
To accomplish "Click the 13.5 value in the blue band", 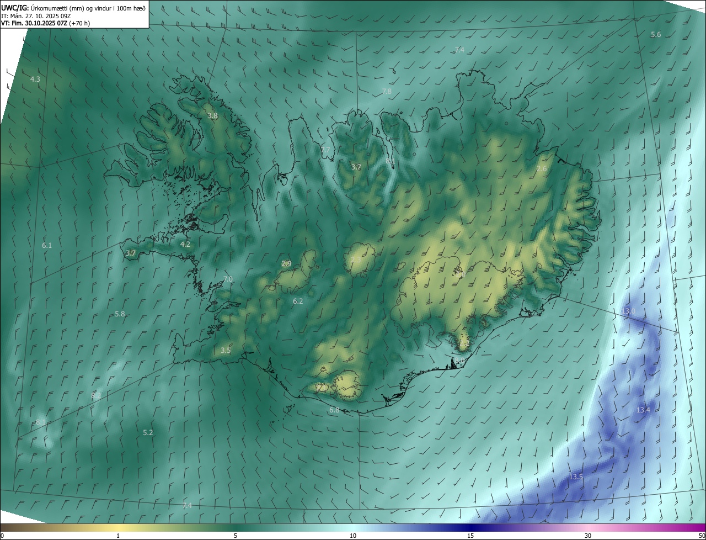I will [576, 477].
